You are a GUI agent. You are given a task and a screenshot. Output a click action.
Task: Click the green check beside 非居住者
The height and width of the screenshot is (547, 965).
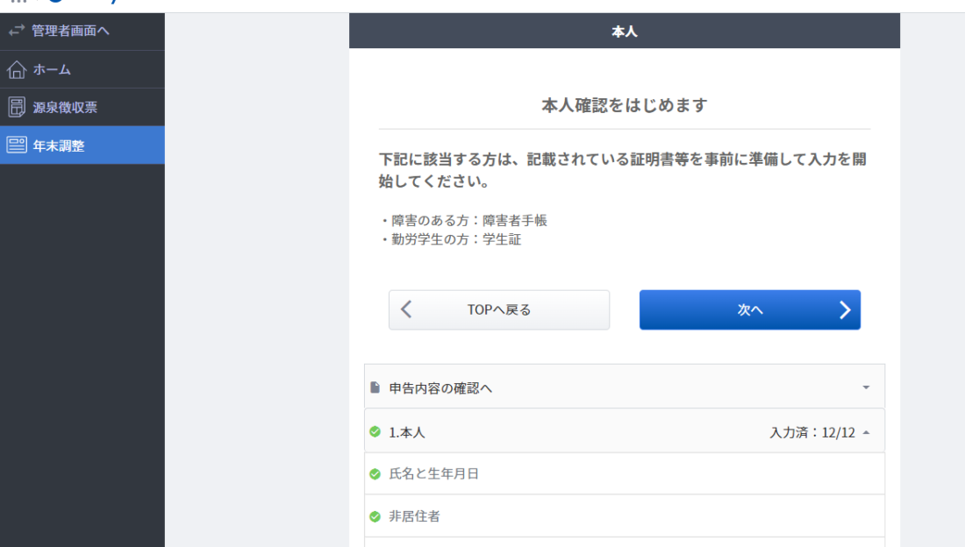(375, 516)
